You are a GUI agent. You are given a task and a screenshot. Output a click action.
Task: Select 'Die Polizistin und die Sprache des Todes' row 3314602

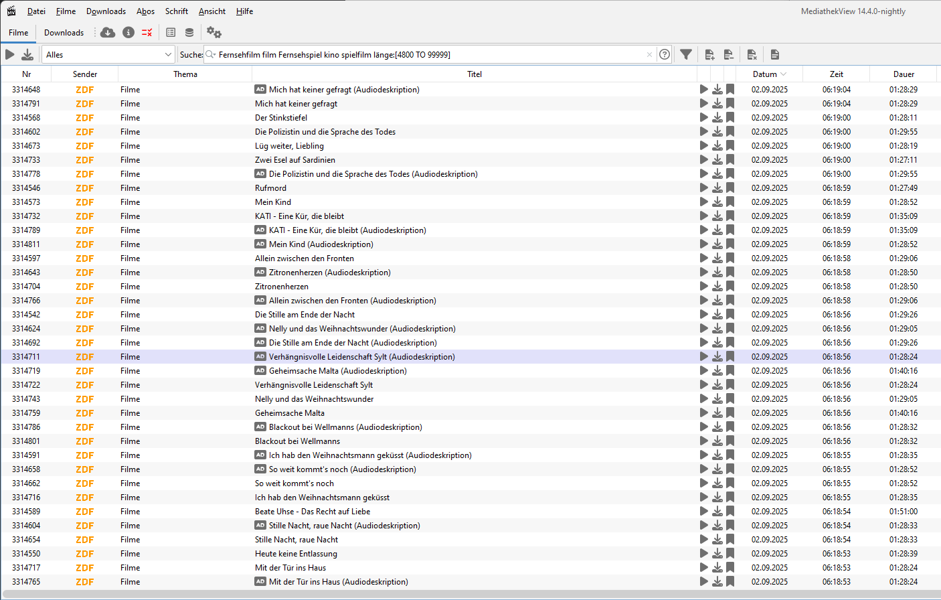(x=470, y=131)
